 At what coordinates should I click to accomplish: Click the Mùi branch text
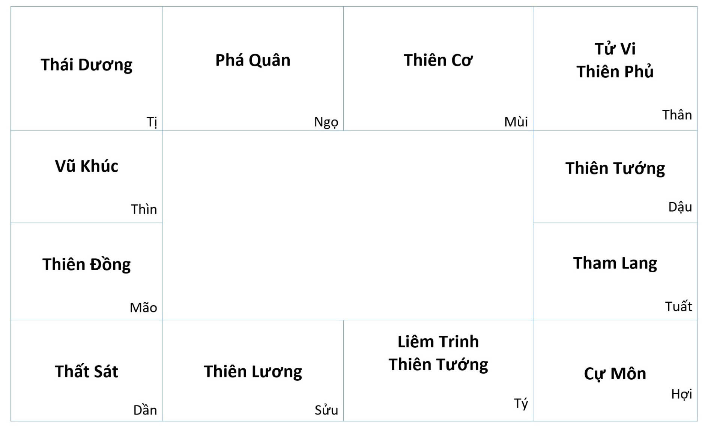[x=516, y=122]
